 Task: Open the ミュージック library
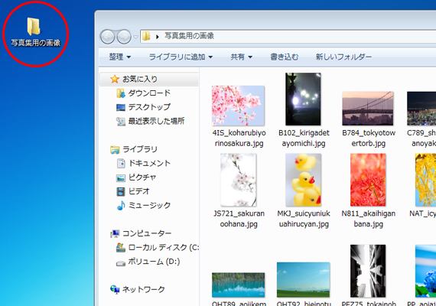(149, 205)
